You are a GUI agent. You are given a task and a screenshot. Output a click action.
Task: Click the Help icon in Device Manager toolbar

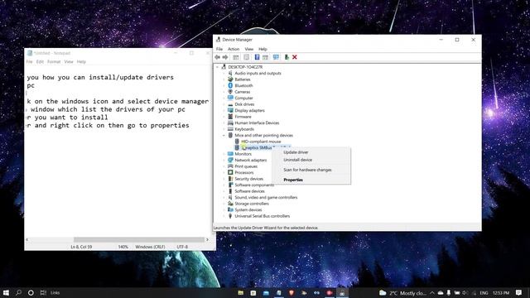[257, 57]
